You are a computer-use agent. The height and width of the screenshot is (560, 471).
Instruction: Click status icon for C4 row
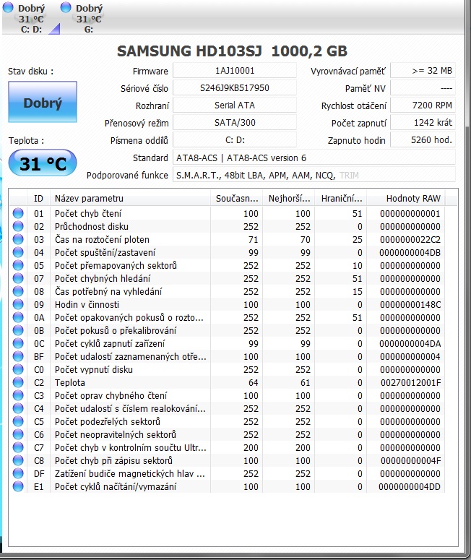point(18,408)
